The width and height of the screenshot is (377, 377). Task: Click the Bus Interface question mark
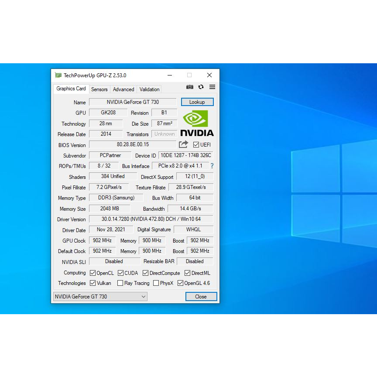[x=212, y=166]
